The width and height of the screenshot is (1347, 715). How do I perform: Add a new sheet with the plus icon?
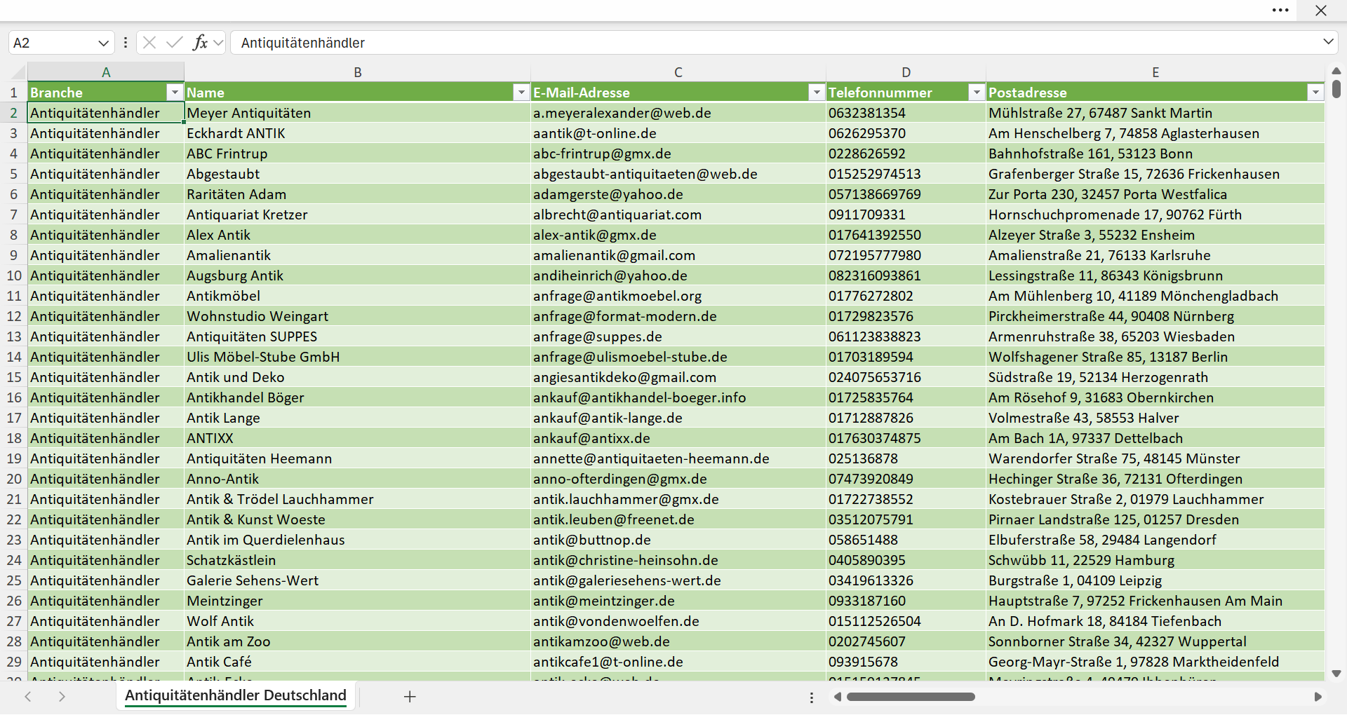click(410, 696)
